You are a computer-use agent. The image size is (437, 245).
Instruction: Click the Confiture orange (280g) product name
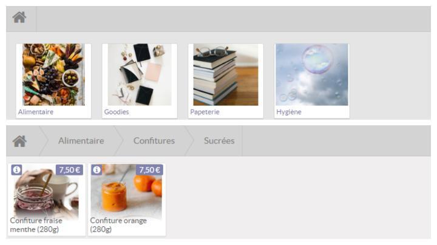118,225
